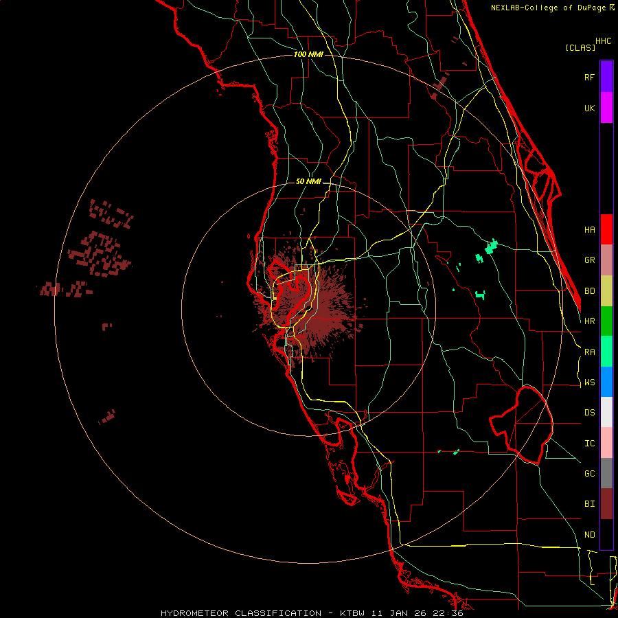The image size is (618, 618).
Task: Click the magenta UK legend color swatch
Action: click(606, 108)
